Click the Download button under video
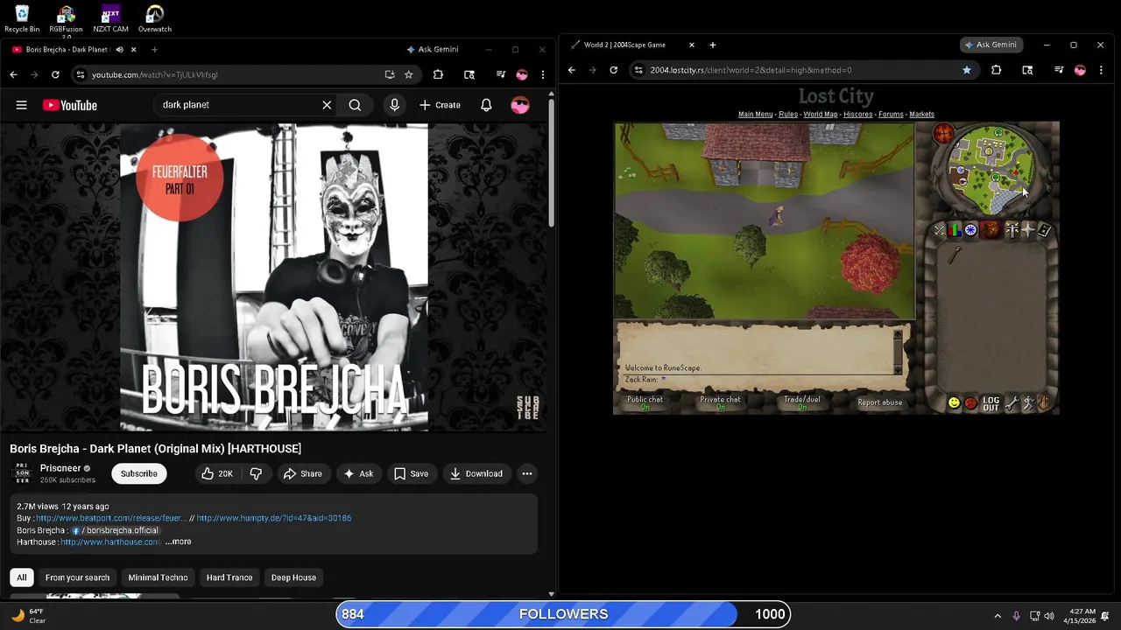 coord(476,473)
